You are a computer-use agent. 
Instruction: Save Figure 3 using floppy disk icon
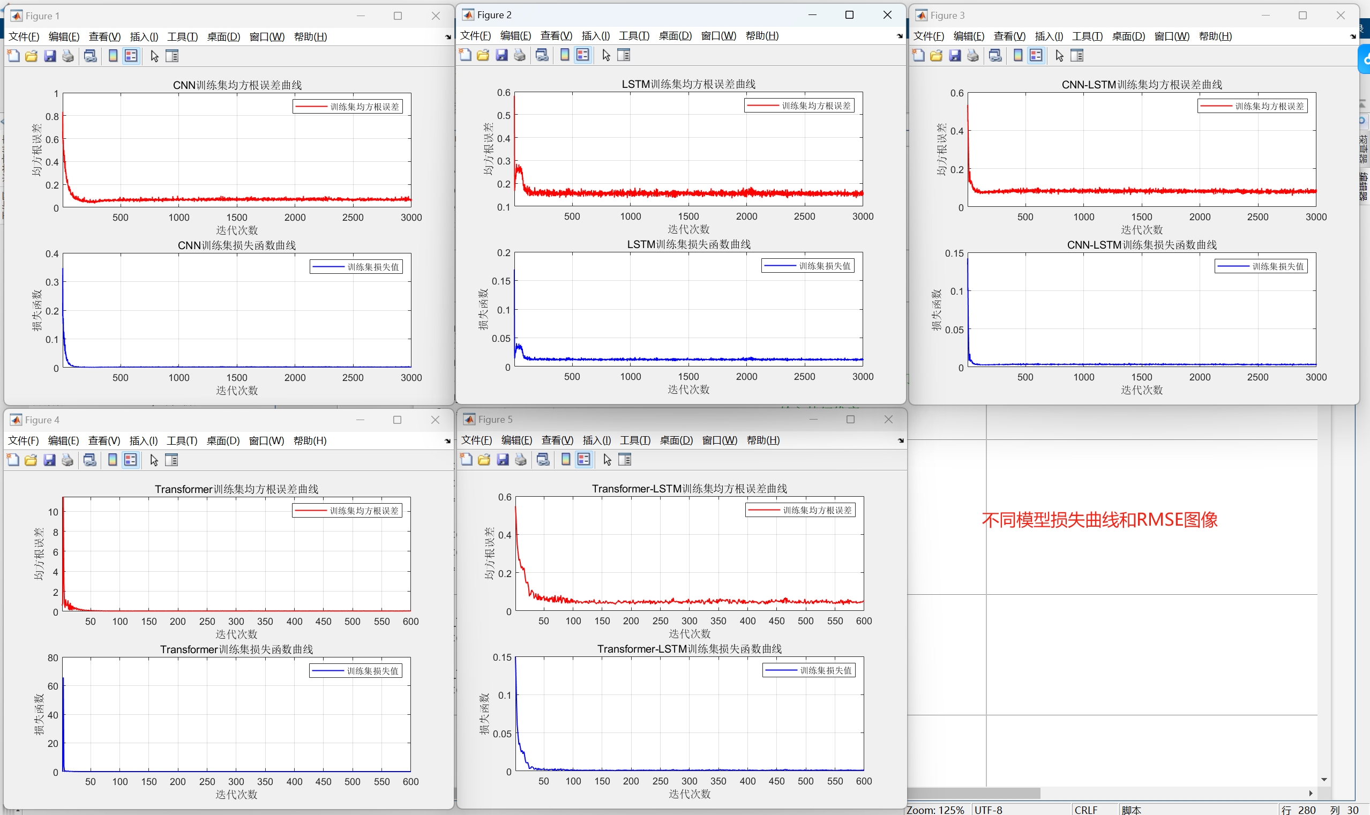pos(955,56)
